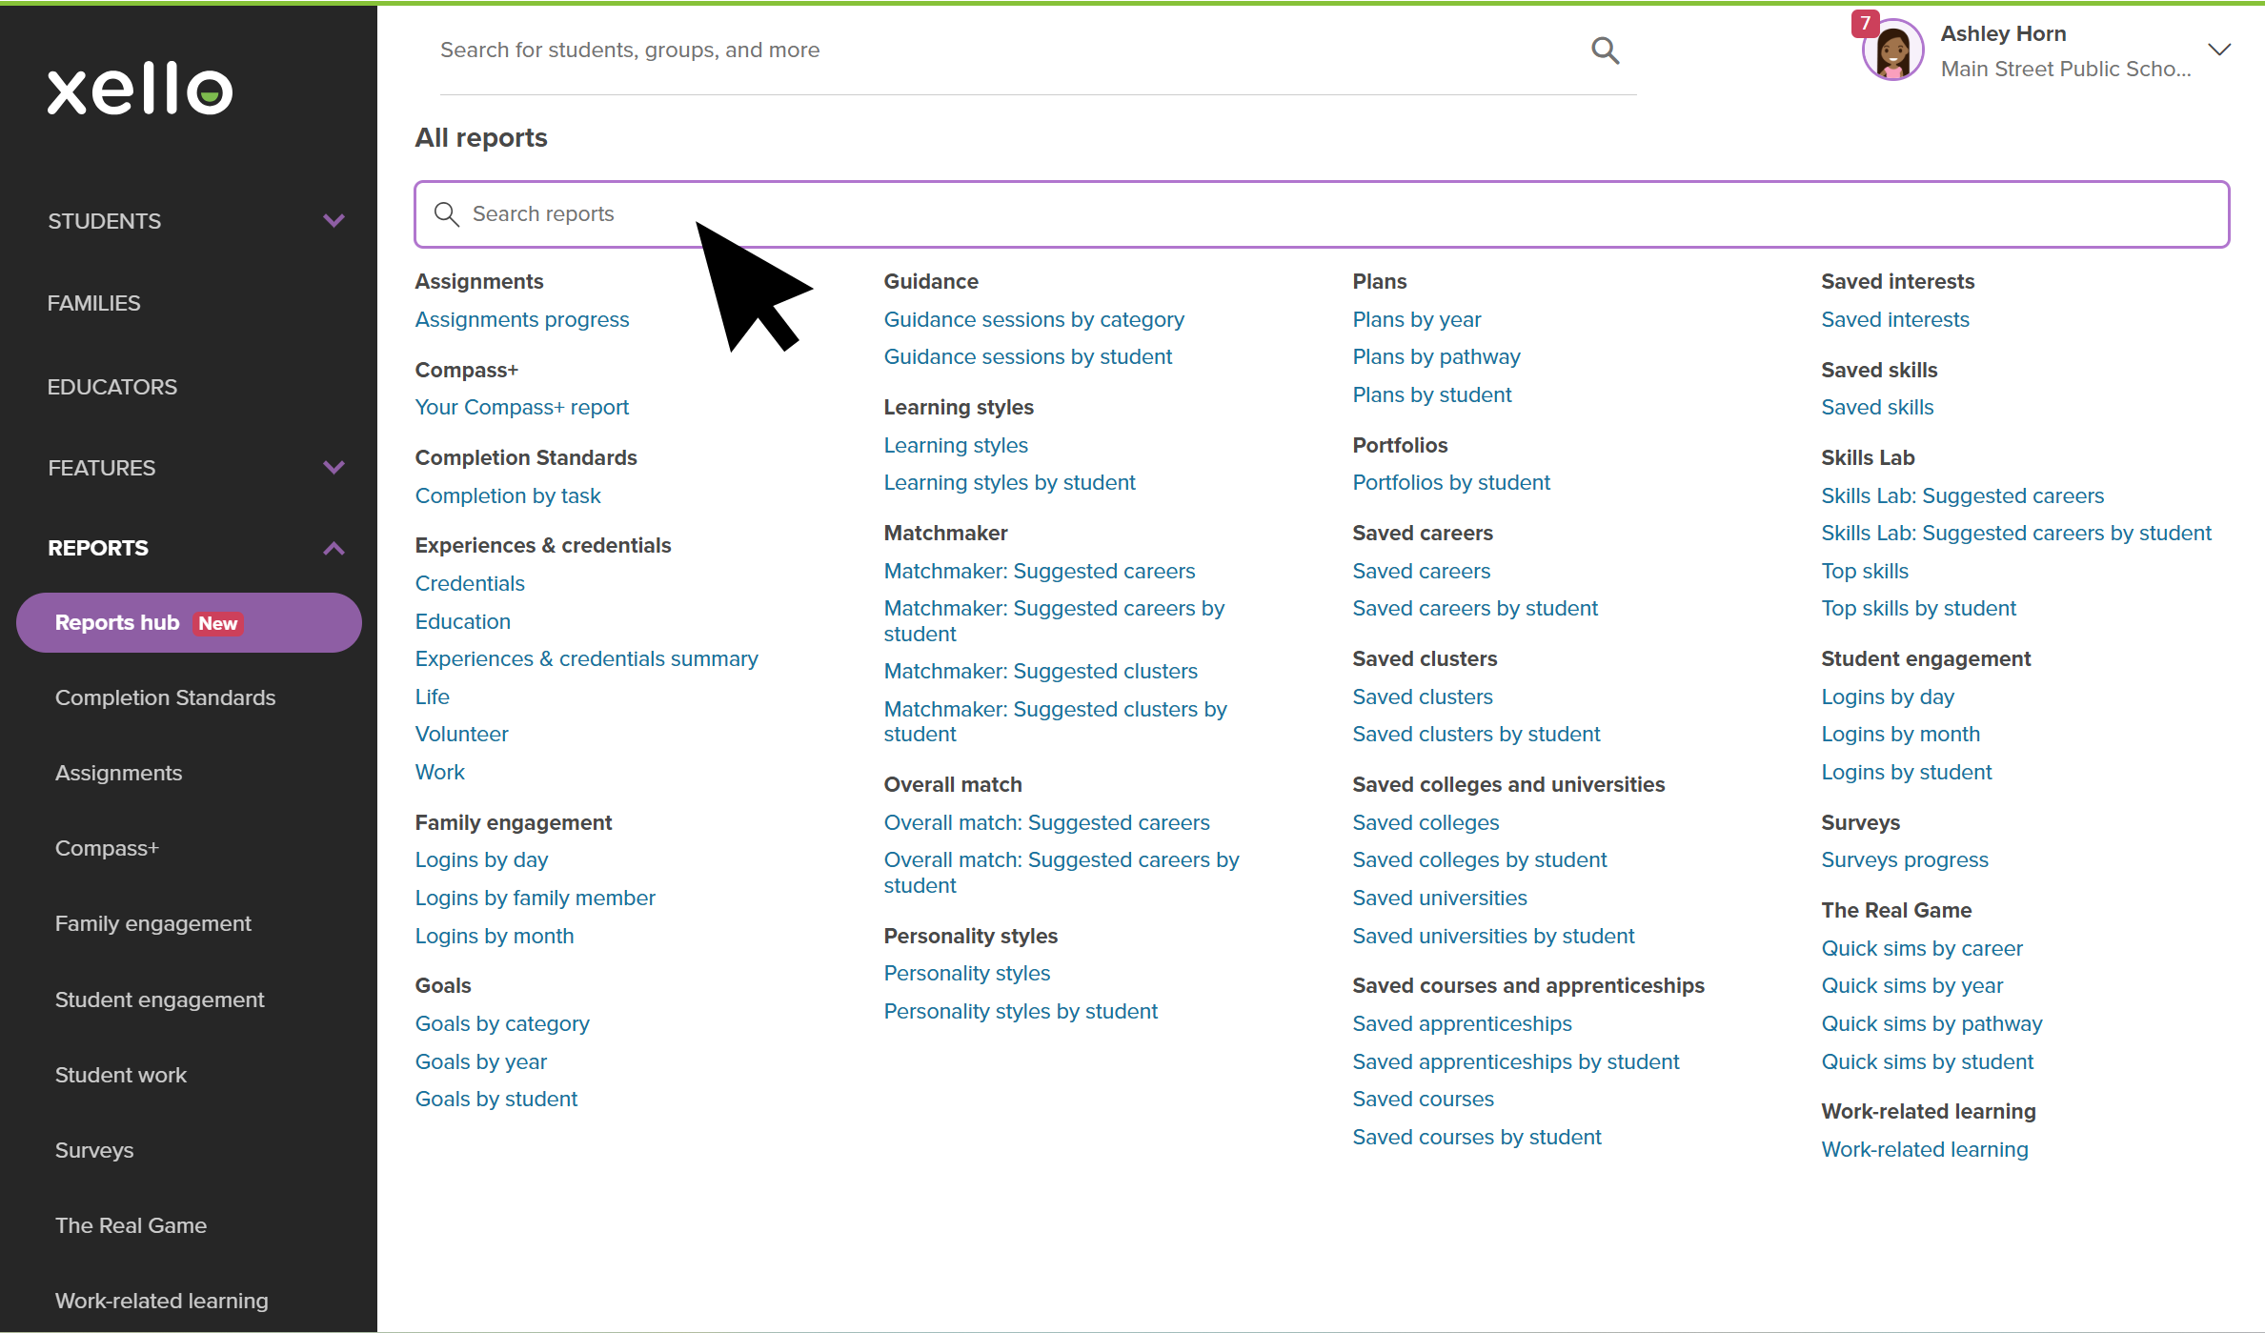Open Ashley Horn's profile avatar
The image size is (2265, 1333).
pyautogui.click(x=1892, y=51)
